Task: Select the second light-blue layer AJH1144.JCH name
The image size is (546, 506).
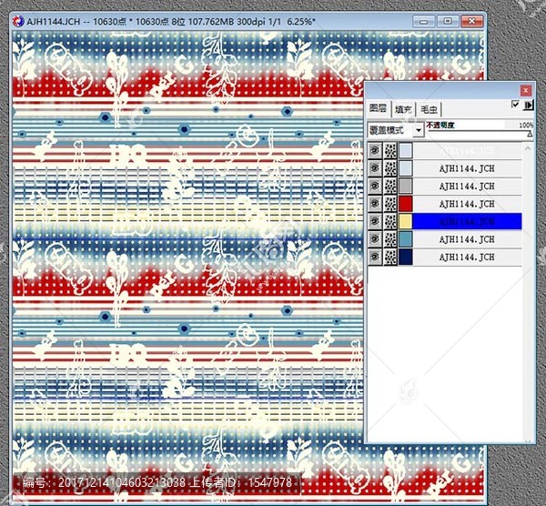Action: click(467, 168)
